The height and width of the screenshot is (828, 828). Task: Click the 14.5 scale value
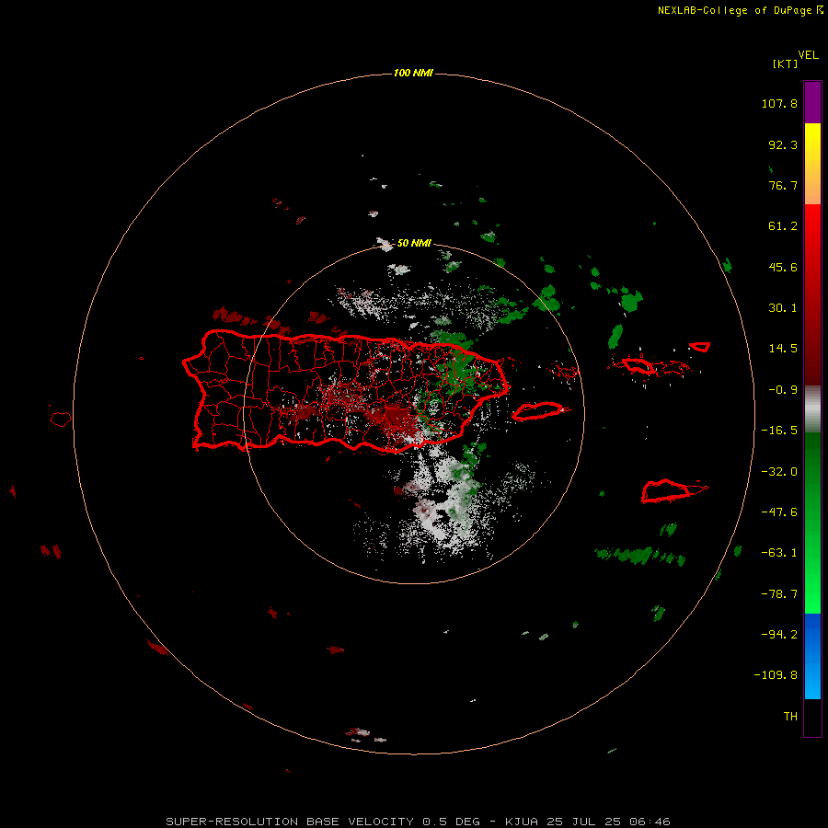point(783,349)
